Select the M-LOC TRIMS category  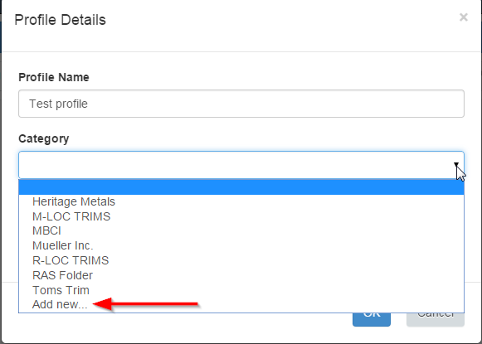pos(71,216)
